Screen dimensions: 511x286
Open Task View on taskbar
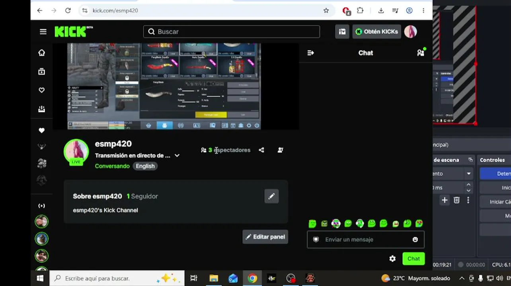[194, 278]
